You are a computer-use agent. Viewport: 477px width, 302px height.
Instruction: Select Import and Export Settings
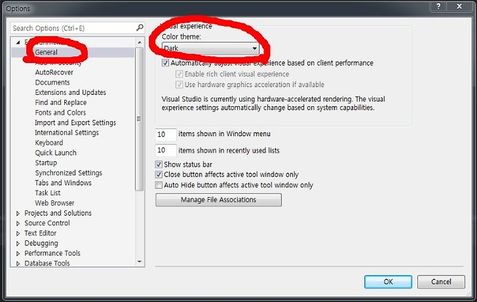click(x=76, y=123)
